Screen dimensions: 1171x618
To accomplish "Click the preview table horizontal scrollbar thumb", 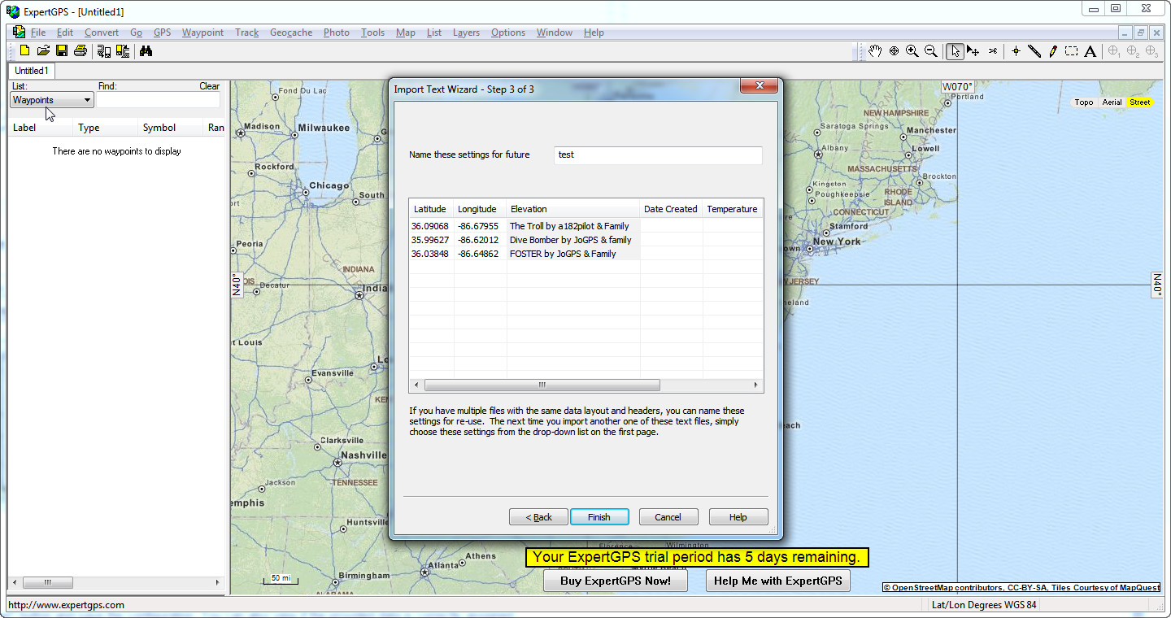I will coord(542,385).
